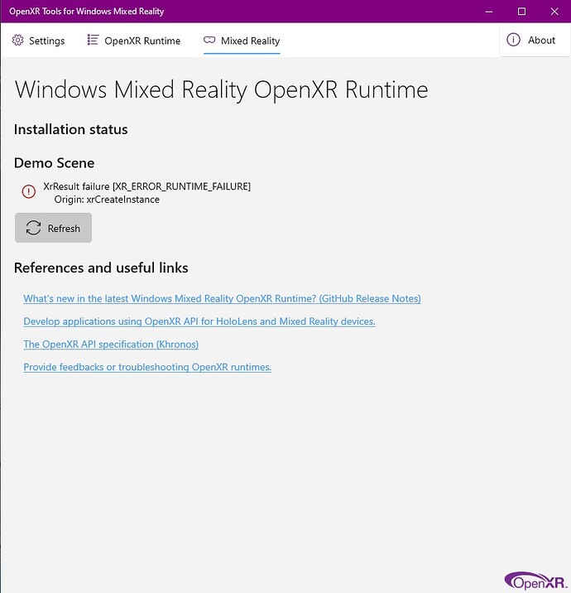Click the OpenXR Runtime list icon
Viewport: 571px width, 593px height.
93,41
